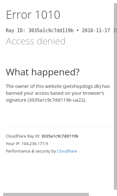
Task: Click the horizontal divider line above footer
Action: [58, 127]
